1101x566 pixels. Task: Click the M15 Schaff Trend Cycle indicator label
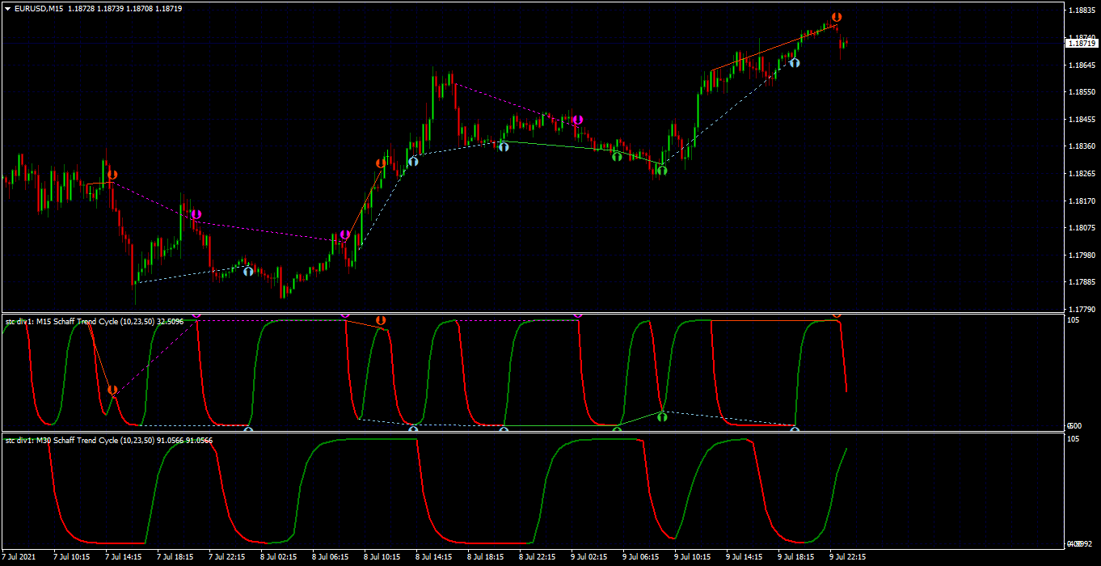95,322
